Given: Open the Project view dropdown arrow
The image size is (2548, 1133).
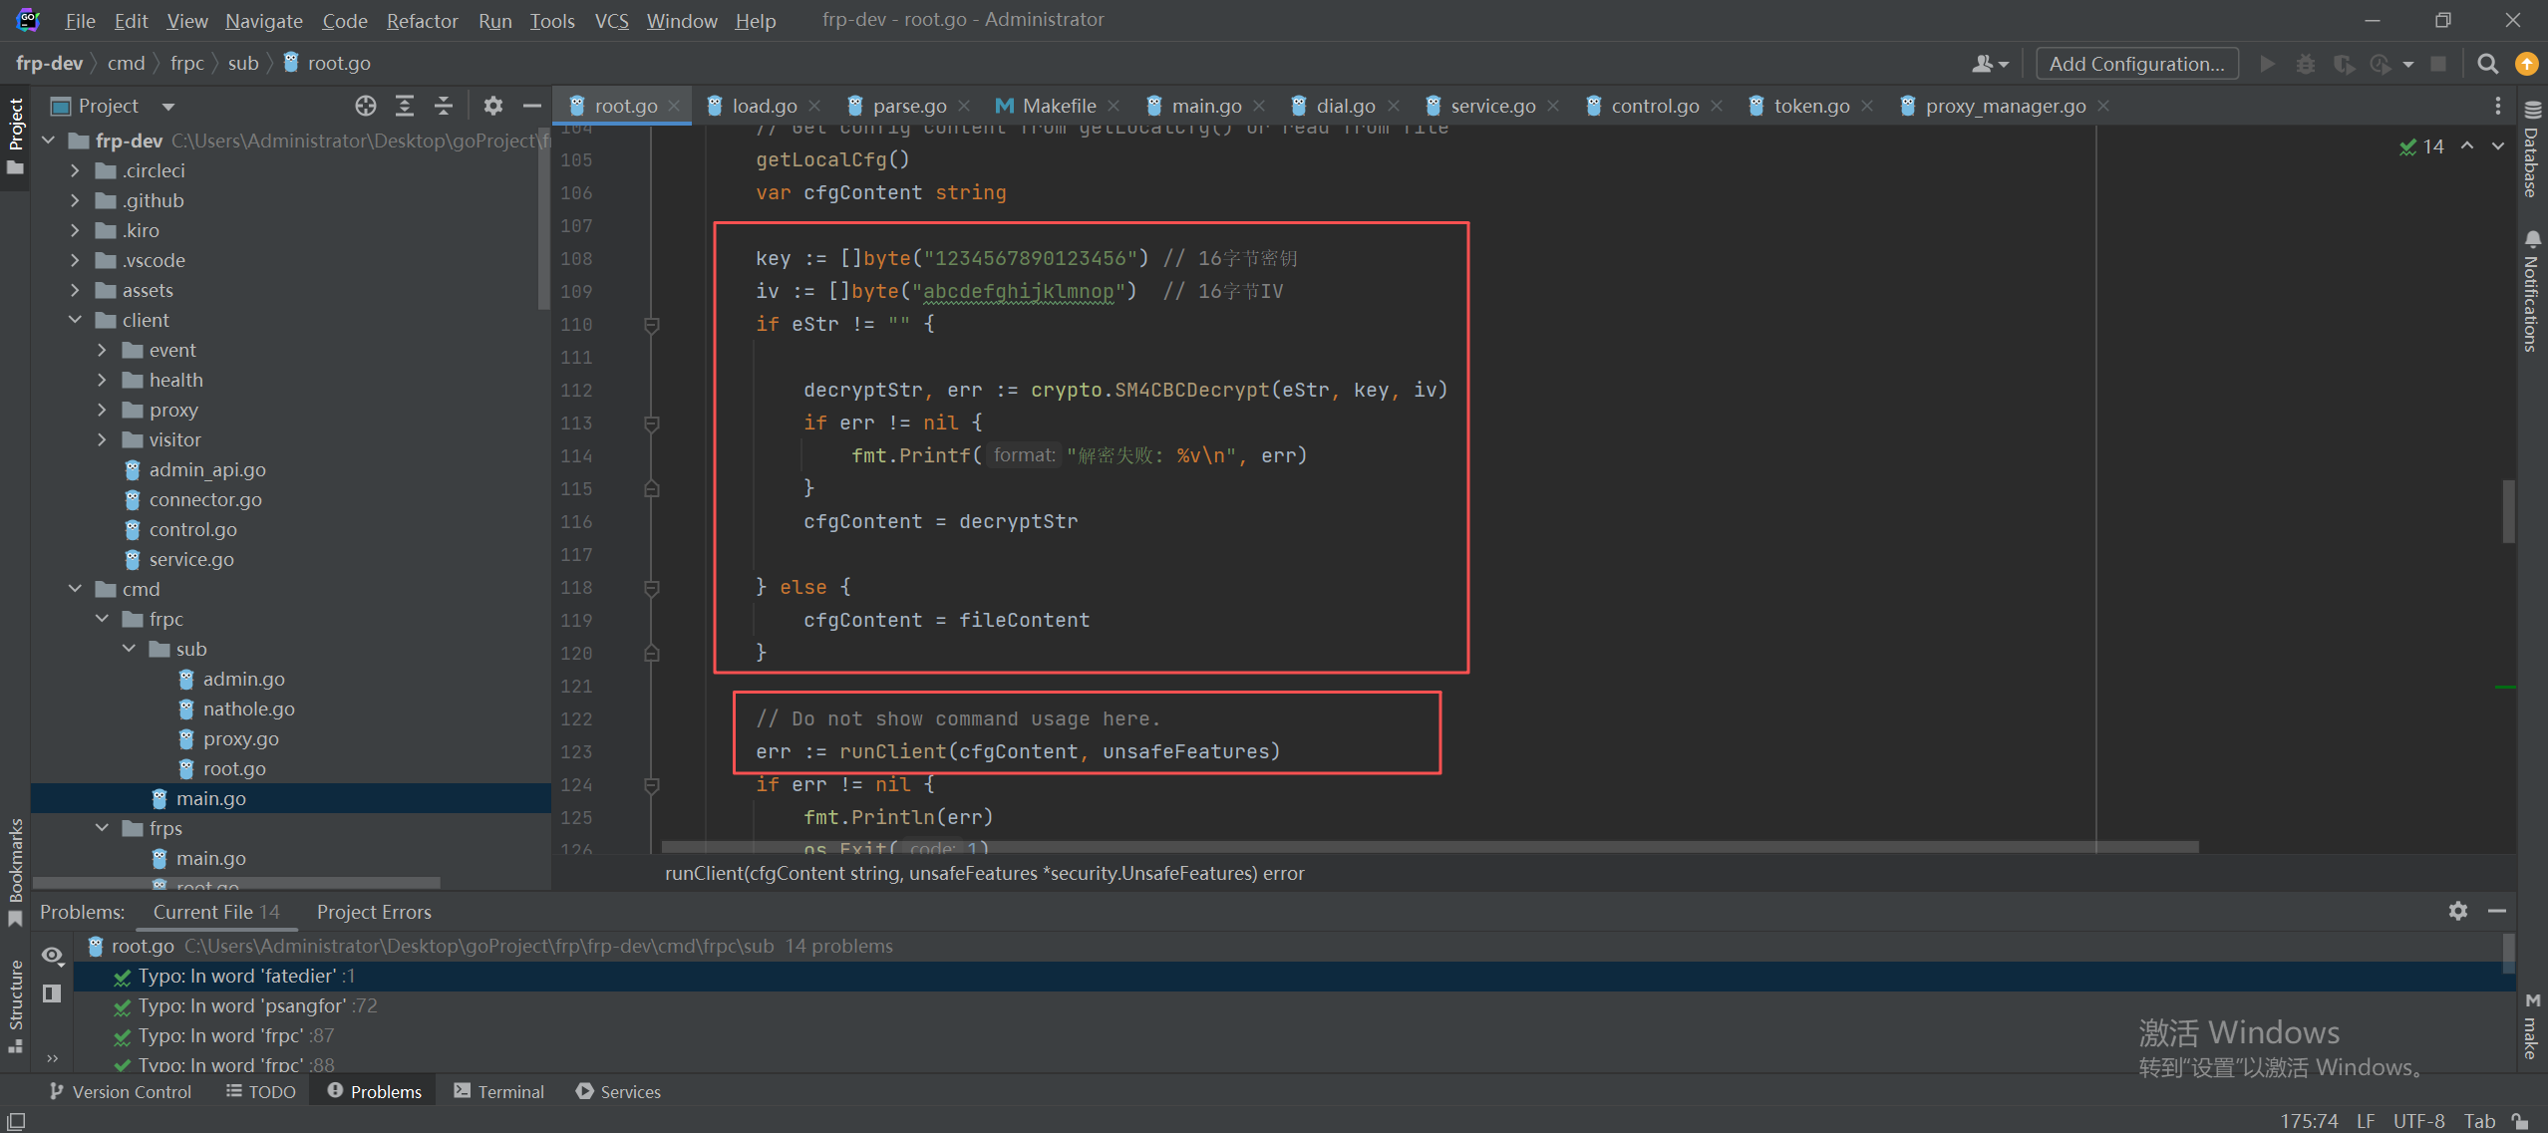Looking at the screenshot, I should pyautogui.click(x=168, y=106).
